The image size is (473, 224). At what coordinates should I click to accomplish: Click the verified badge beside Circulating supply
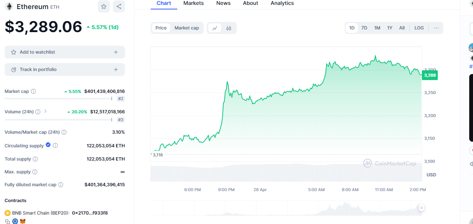(48, 145)
